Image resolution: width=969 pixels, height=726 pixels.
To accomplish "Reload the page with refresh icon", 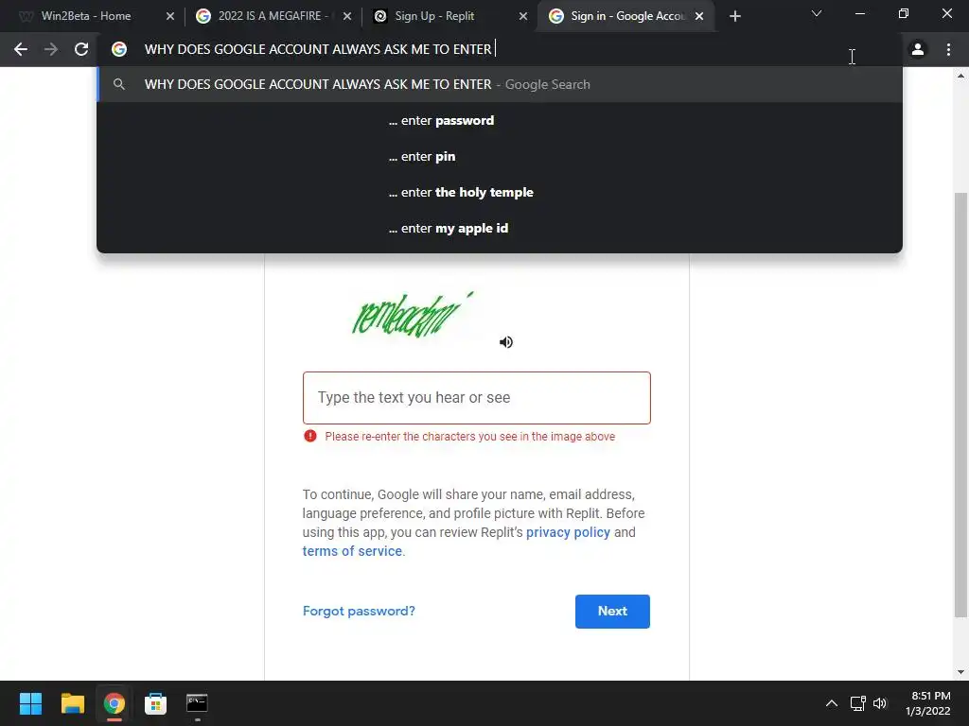I will point(81,49).
